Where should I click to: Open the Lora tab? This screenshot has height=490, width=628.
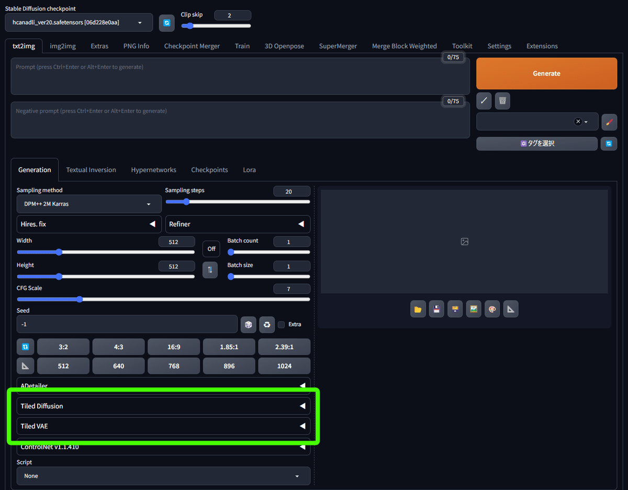click(x=249, y=170)
